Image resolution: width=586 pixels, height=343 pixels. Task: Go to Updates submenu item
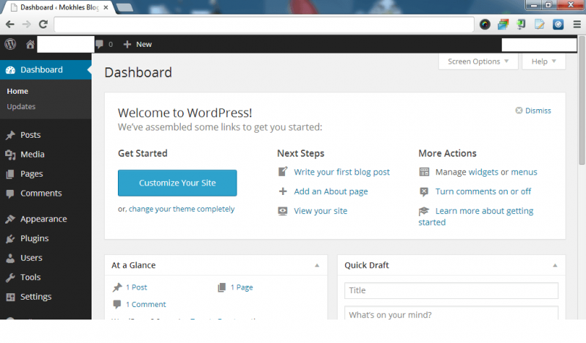pyautogui.click(x=21, y=107)
